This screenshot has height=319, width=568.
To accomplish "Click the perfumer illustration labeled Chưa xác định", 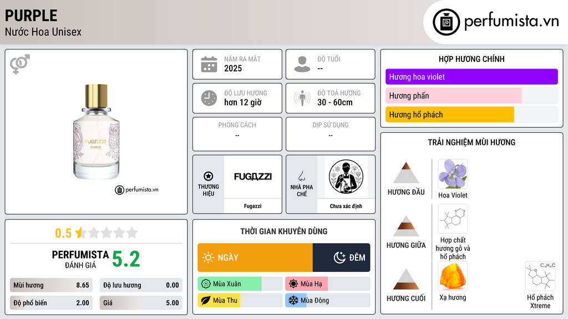I will coord(346,177).
